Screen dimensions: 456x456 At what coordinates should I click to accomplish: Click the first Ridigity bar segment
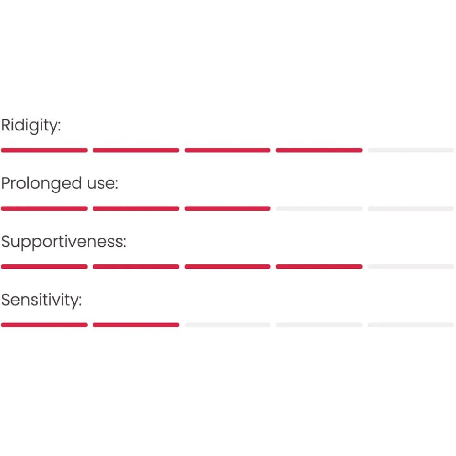(44, 150)
